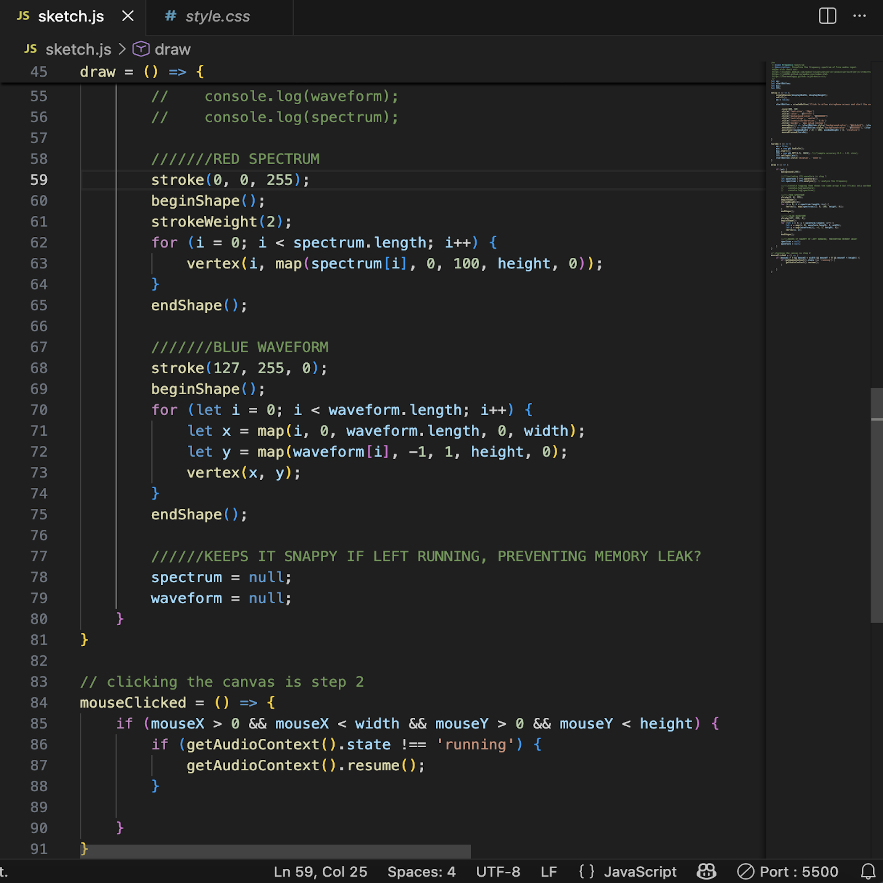This screenshot has height=883, width=883.
Task: Click console.log(spectrum) comment line
Action: [x=275, y=117]
